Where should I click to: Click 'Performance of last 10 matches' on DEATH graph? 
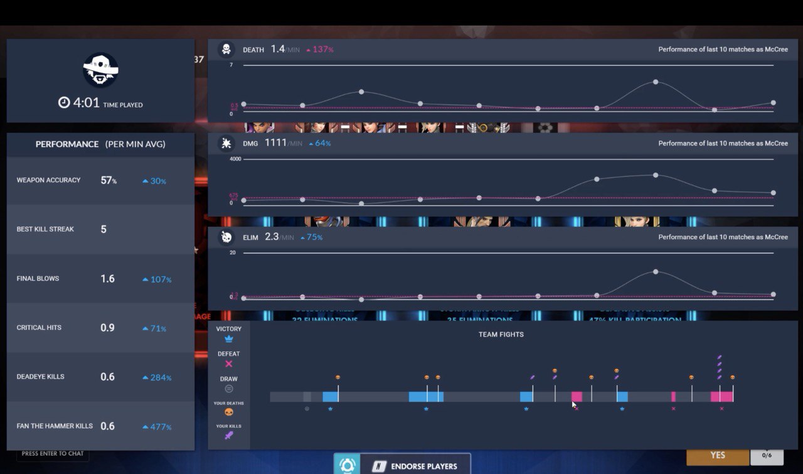tap(723, 49)
